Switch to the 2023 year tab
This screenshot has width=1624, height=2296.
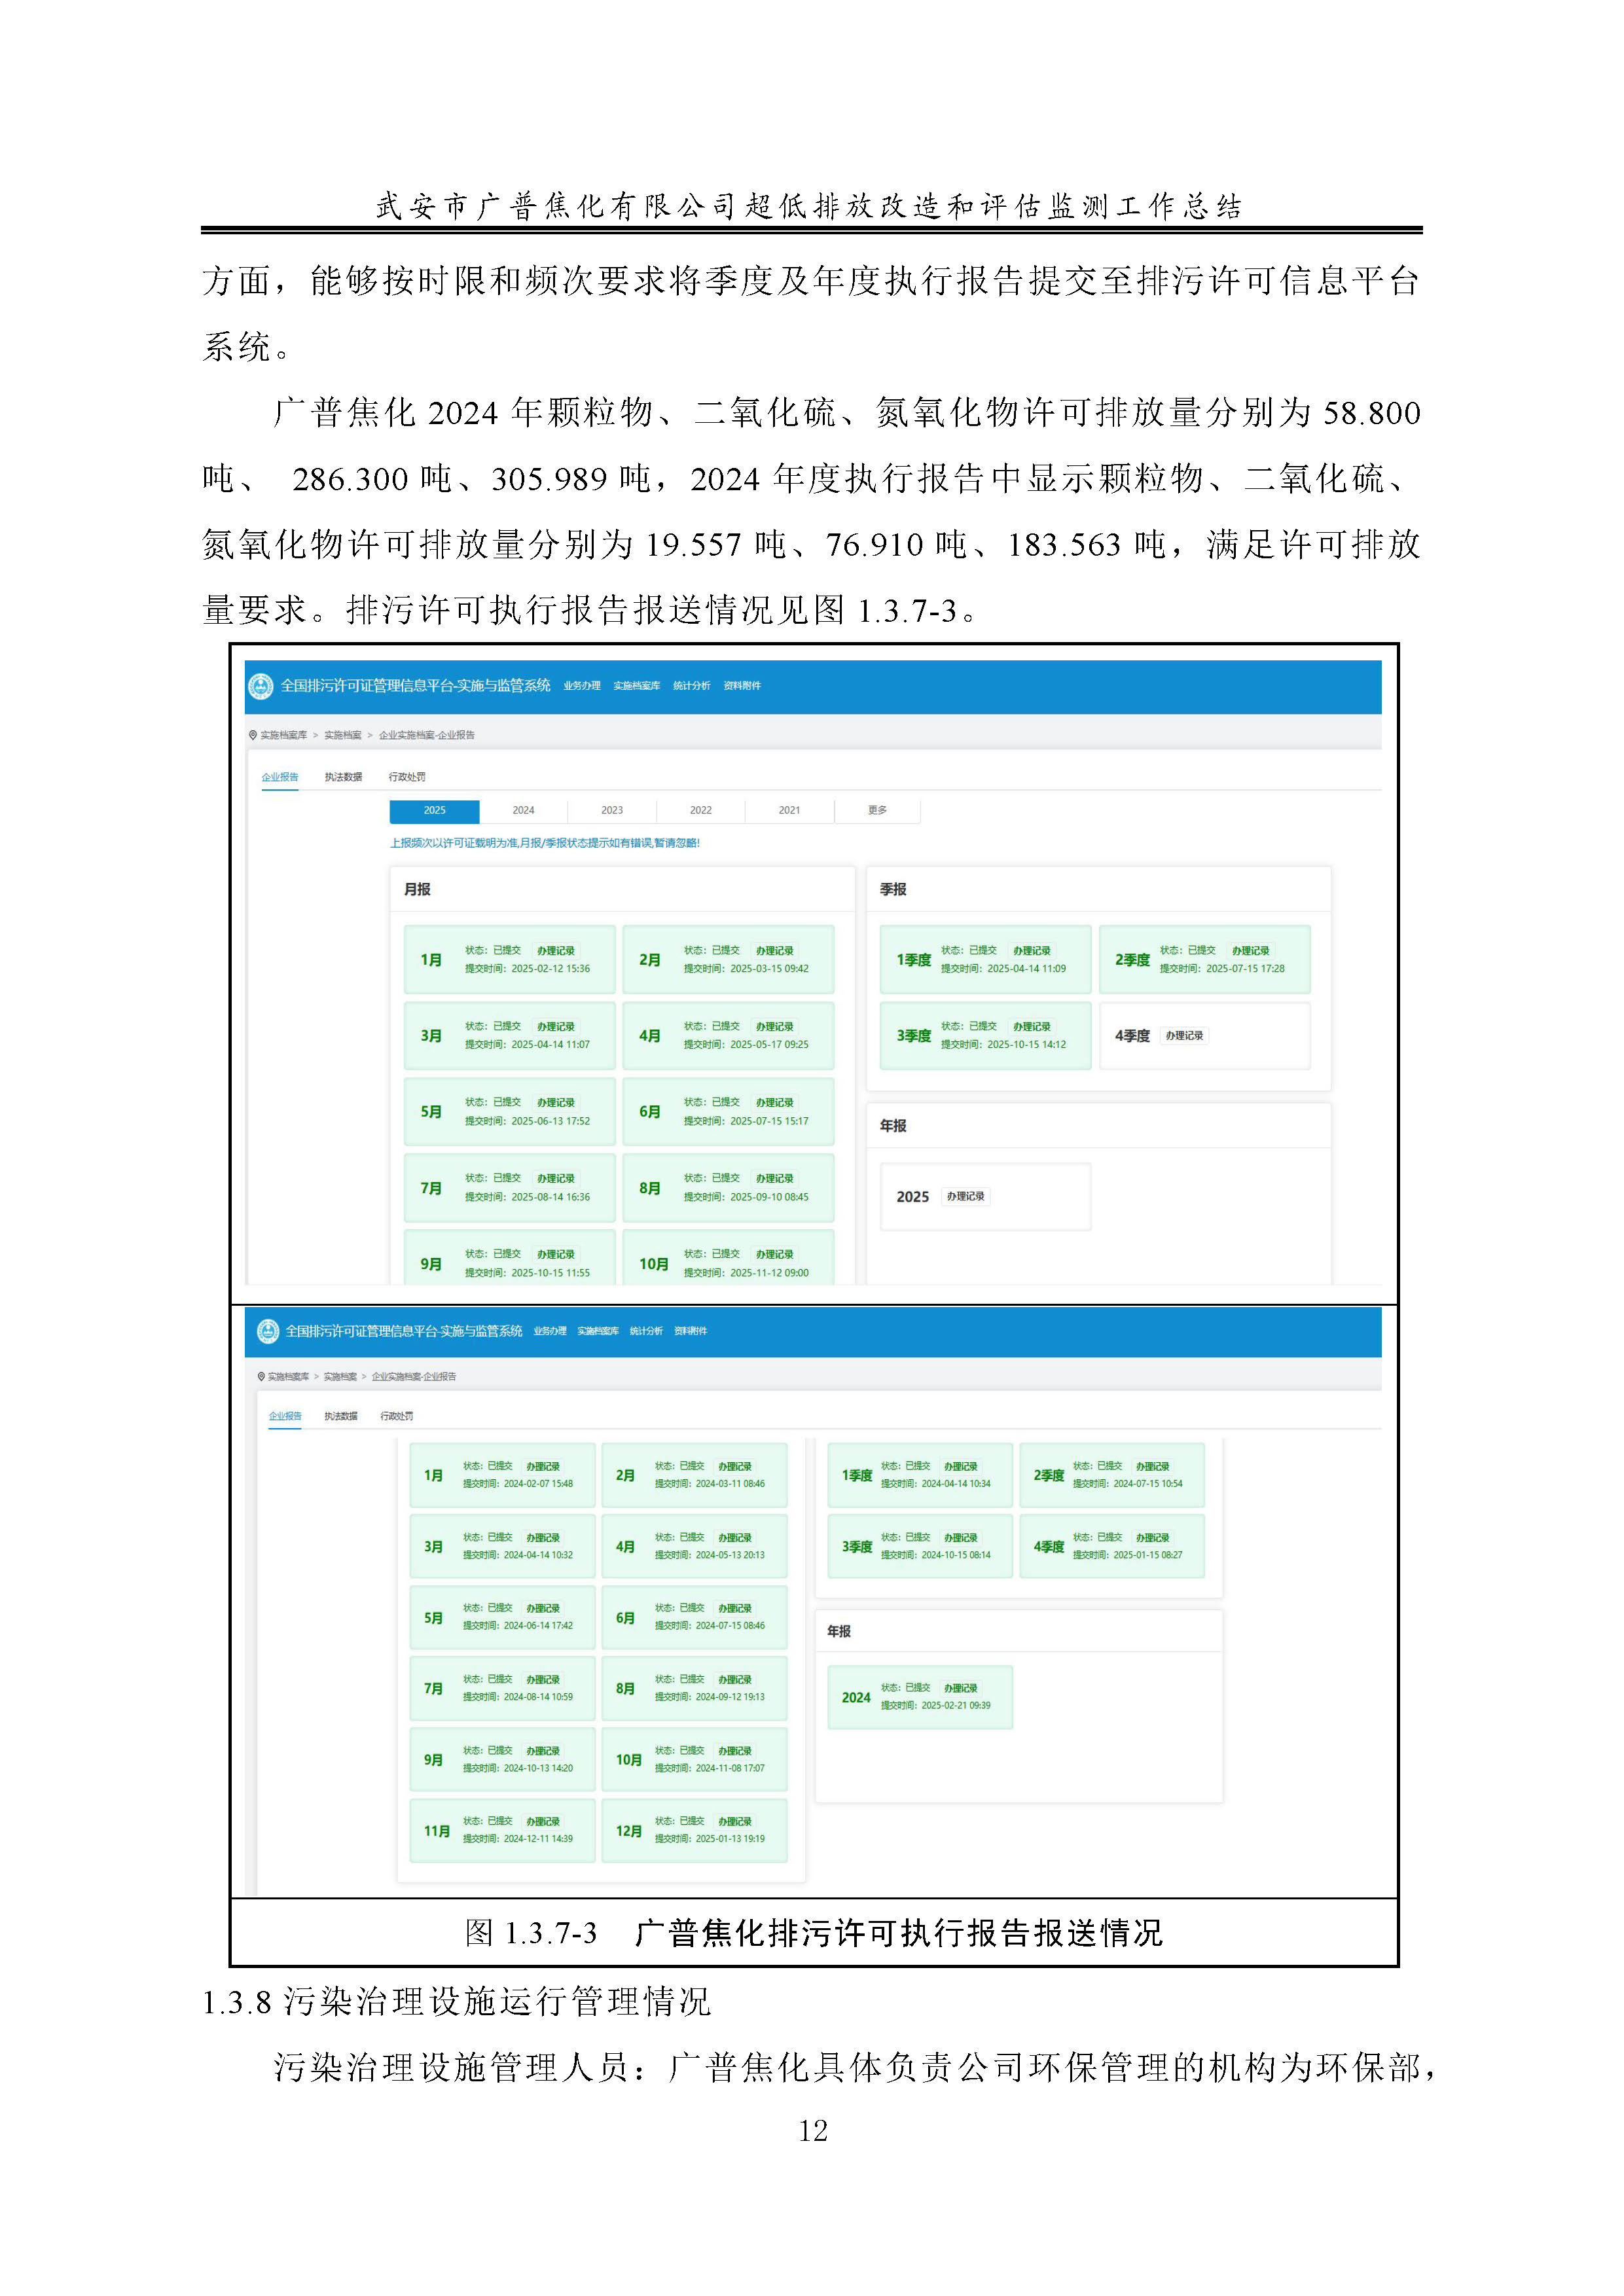pyautogui.click(x=612, y=811)
